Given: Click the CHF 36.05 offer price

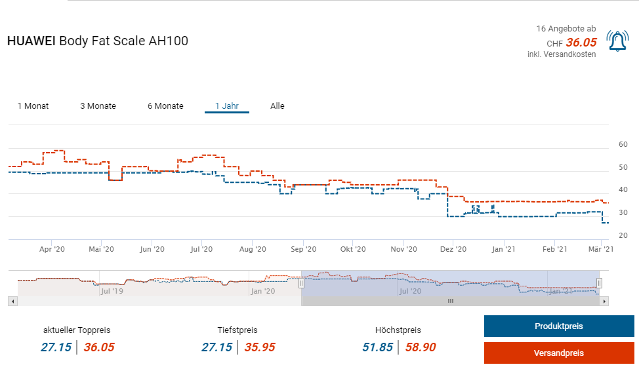Looking at the screenshot, I should pos(581,43).
